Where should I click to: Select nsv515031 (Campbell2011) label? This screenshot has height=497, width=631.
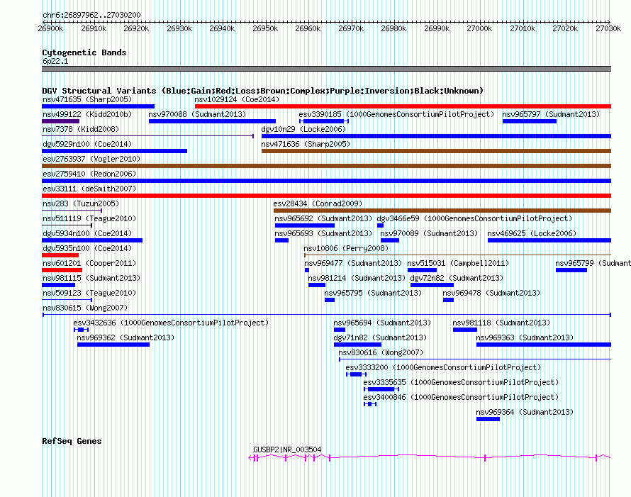click(x=458, y=263)
